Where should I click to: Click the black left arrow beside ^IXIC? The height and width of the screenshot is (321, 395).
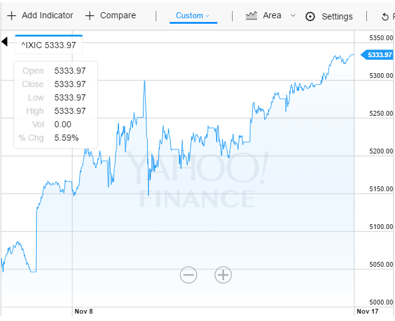(4, 41)
